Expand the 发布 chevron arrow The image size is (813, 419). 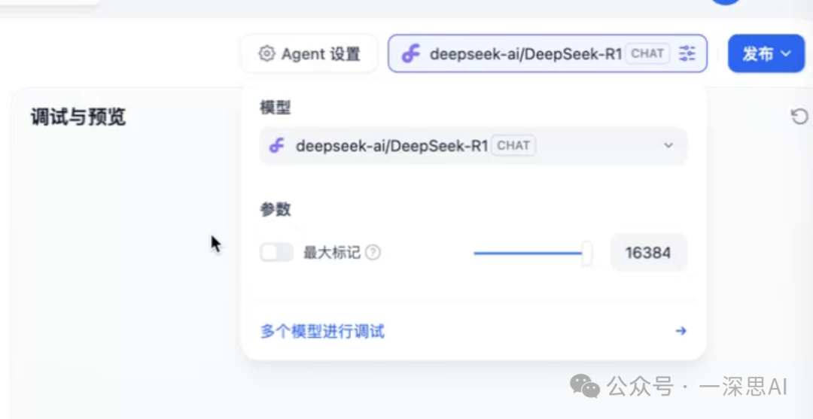point(786,53)
